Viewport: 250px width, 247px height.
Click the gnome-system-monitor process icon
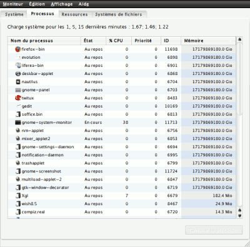[x=18, y=123]
